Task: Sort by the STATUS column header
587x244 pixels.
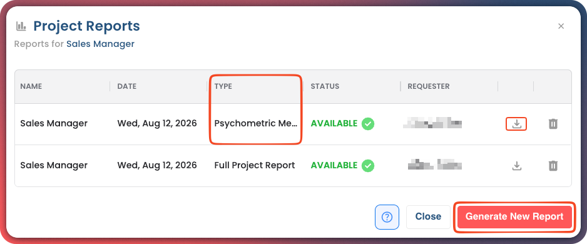Action: tap(325, 86)
